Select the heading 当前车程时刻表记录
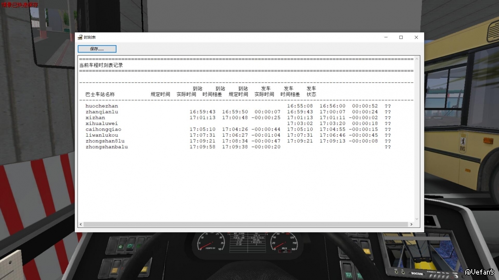 (x=101, y=65)
